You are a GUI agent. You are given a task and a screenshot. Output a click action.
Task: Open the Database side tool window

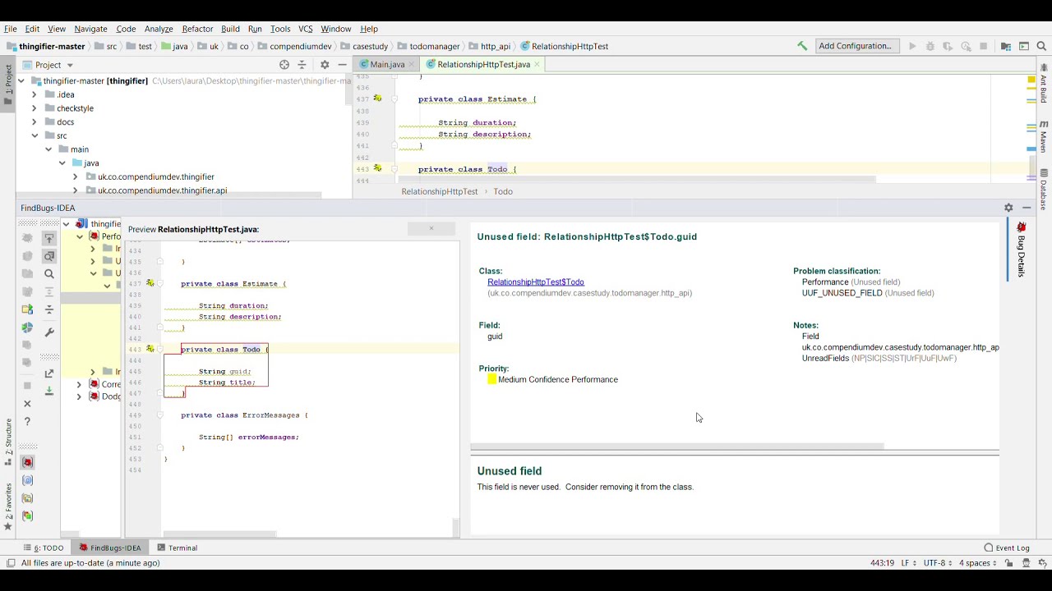(1044, 189)
